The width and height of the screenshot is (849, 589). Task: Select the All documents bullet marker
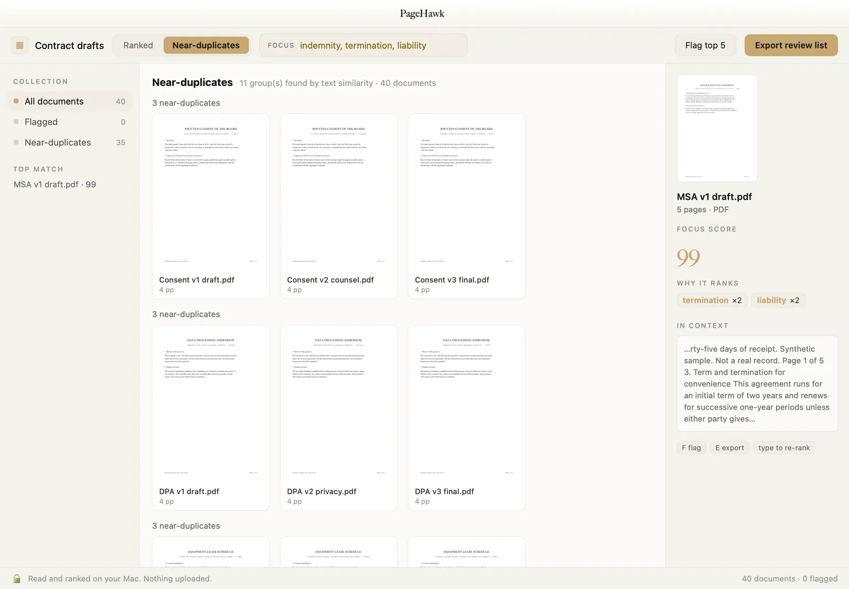[16, 101]
